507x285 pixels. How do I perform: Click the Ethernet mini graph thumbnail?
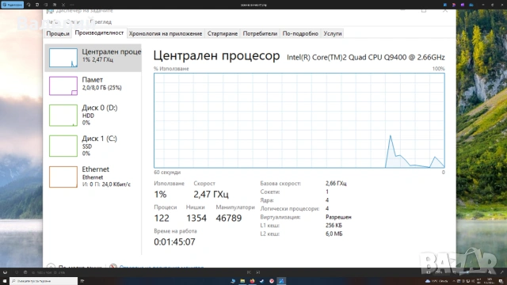click(x=63, y=177)
